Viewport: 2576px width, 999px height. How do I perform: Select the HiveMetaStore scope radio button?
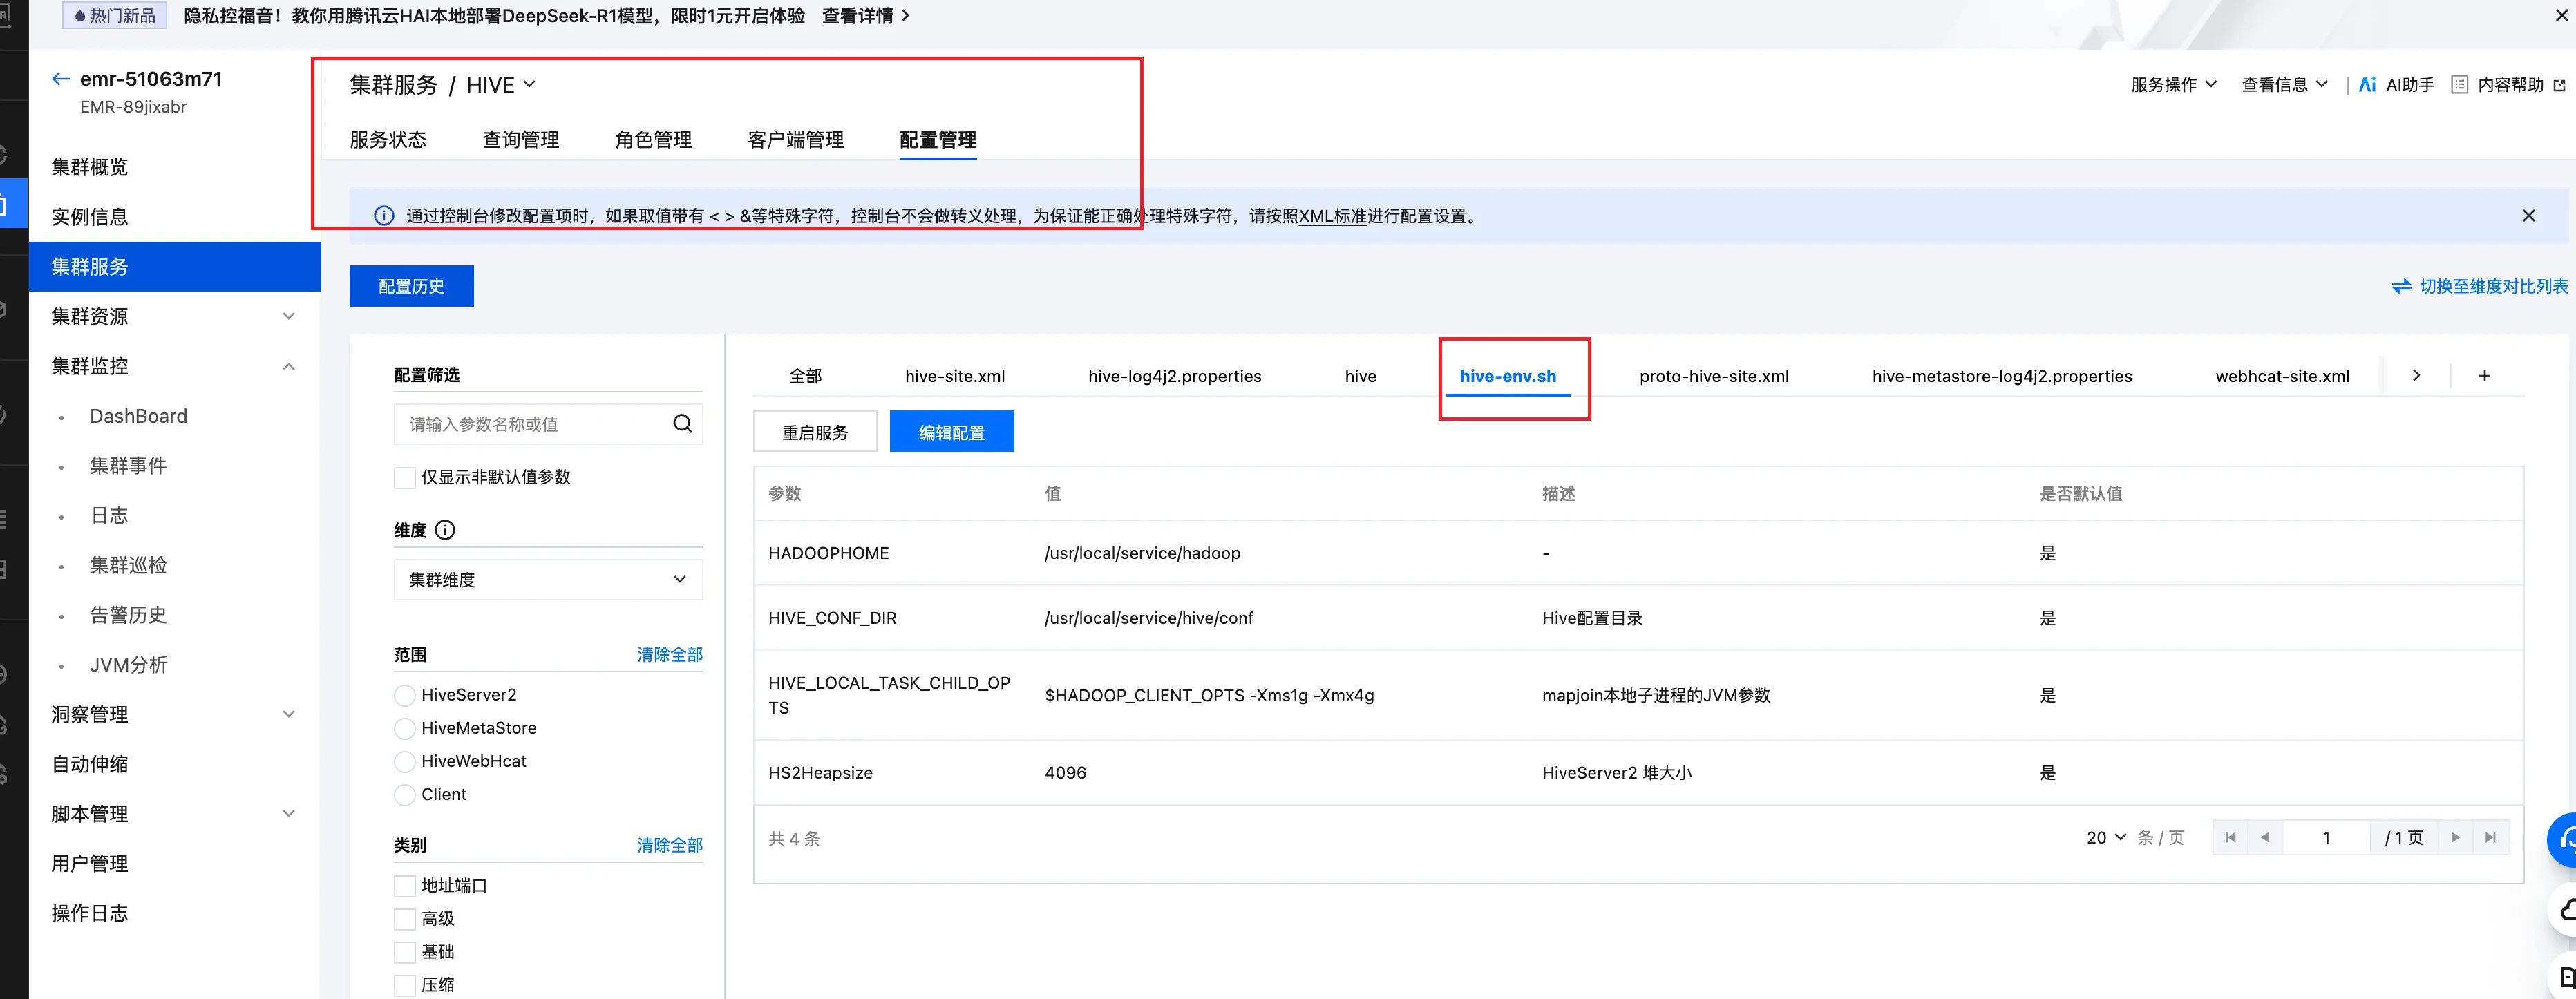404,728
